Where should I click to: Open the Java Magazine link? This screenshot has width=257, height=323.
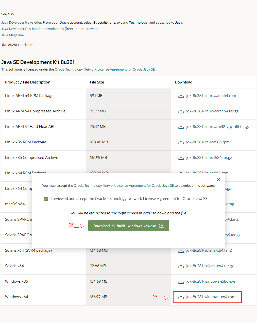(x=12, y=35)
